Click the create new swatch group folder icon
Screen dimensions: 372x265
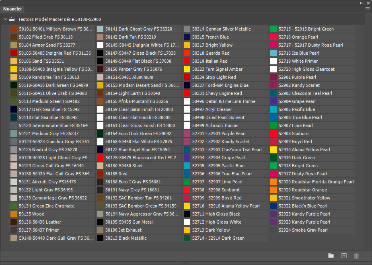(331, 256)
